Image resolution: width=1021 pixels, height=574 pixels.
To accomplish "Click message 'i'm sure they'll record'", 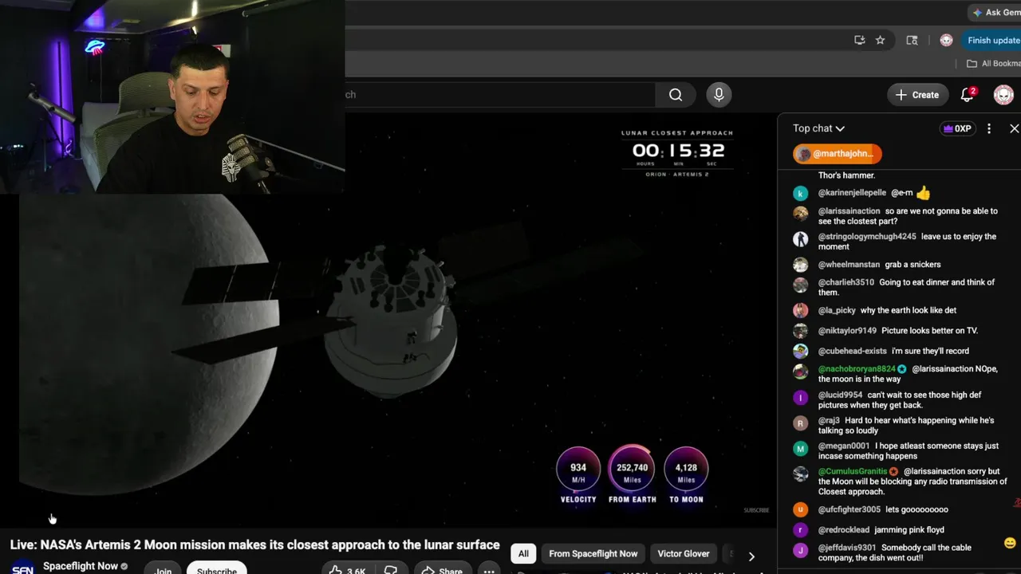I will click(930, 351).
